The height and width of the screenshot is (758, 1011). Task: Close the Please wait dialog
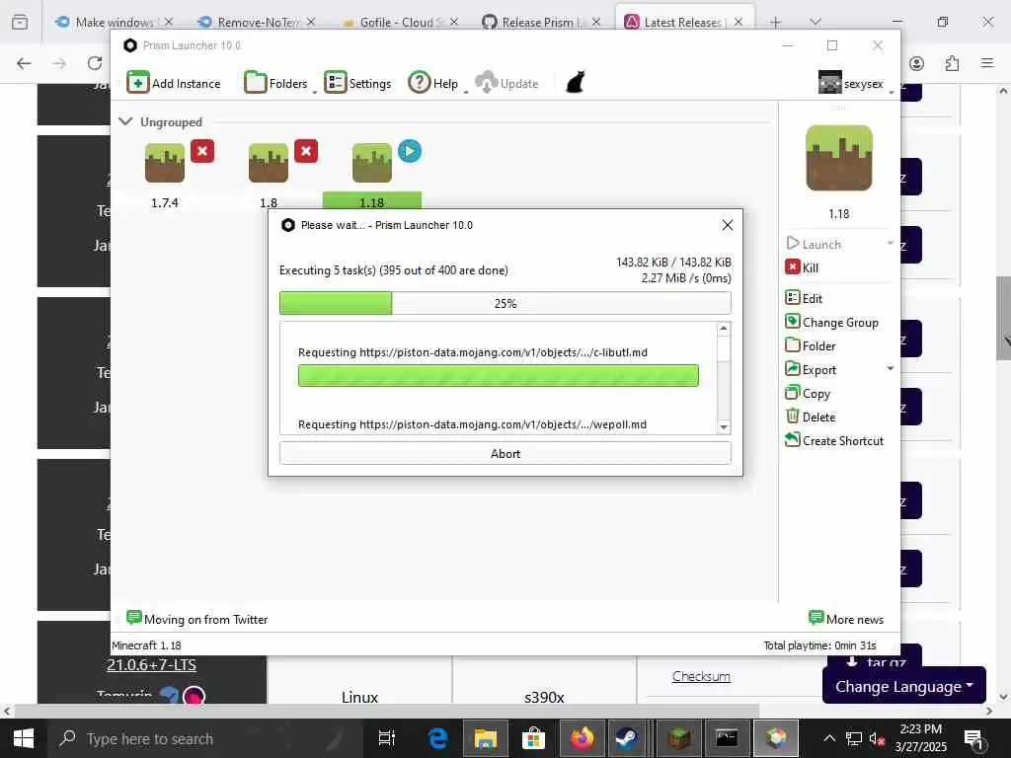[x=728, y=225]
